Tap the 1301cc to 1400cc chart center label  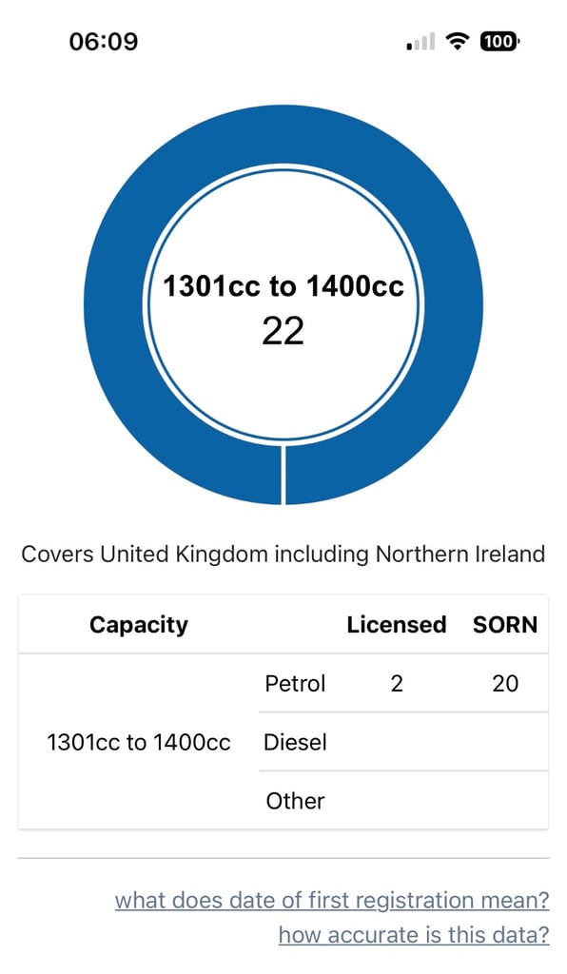pyautogui.click(x=283, y=285)
